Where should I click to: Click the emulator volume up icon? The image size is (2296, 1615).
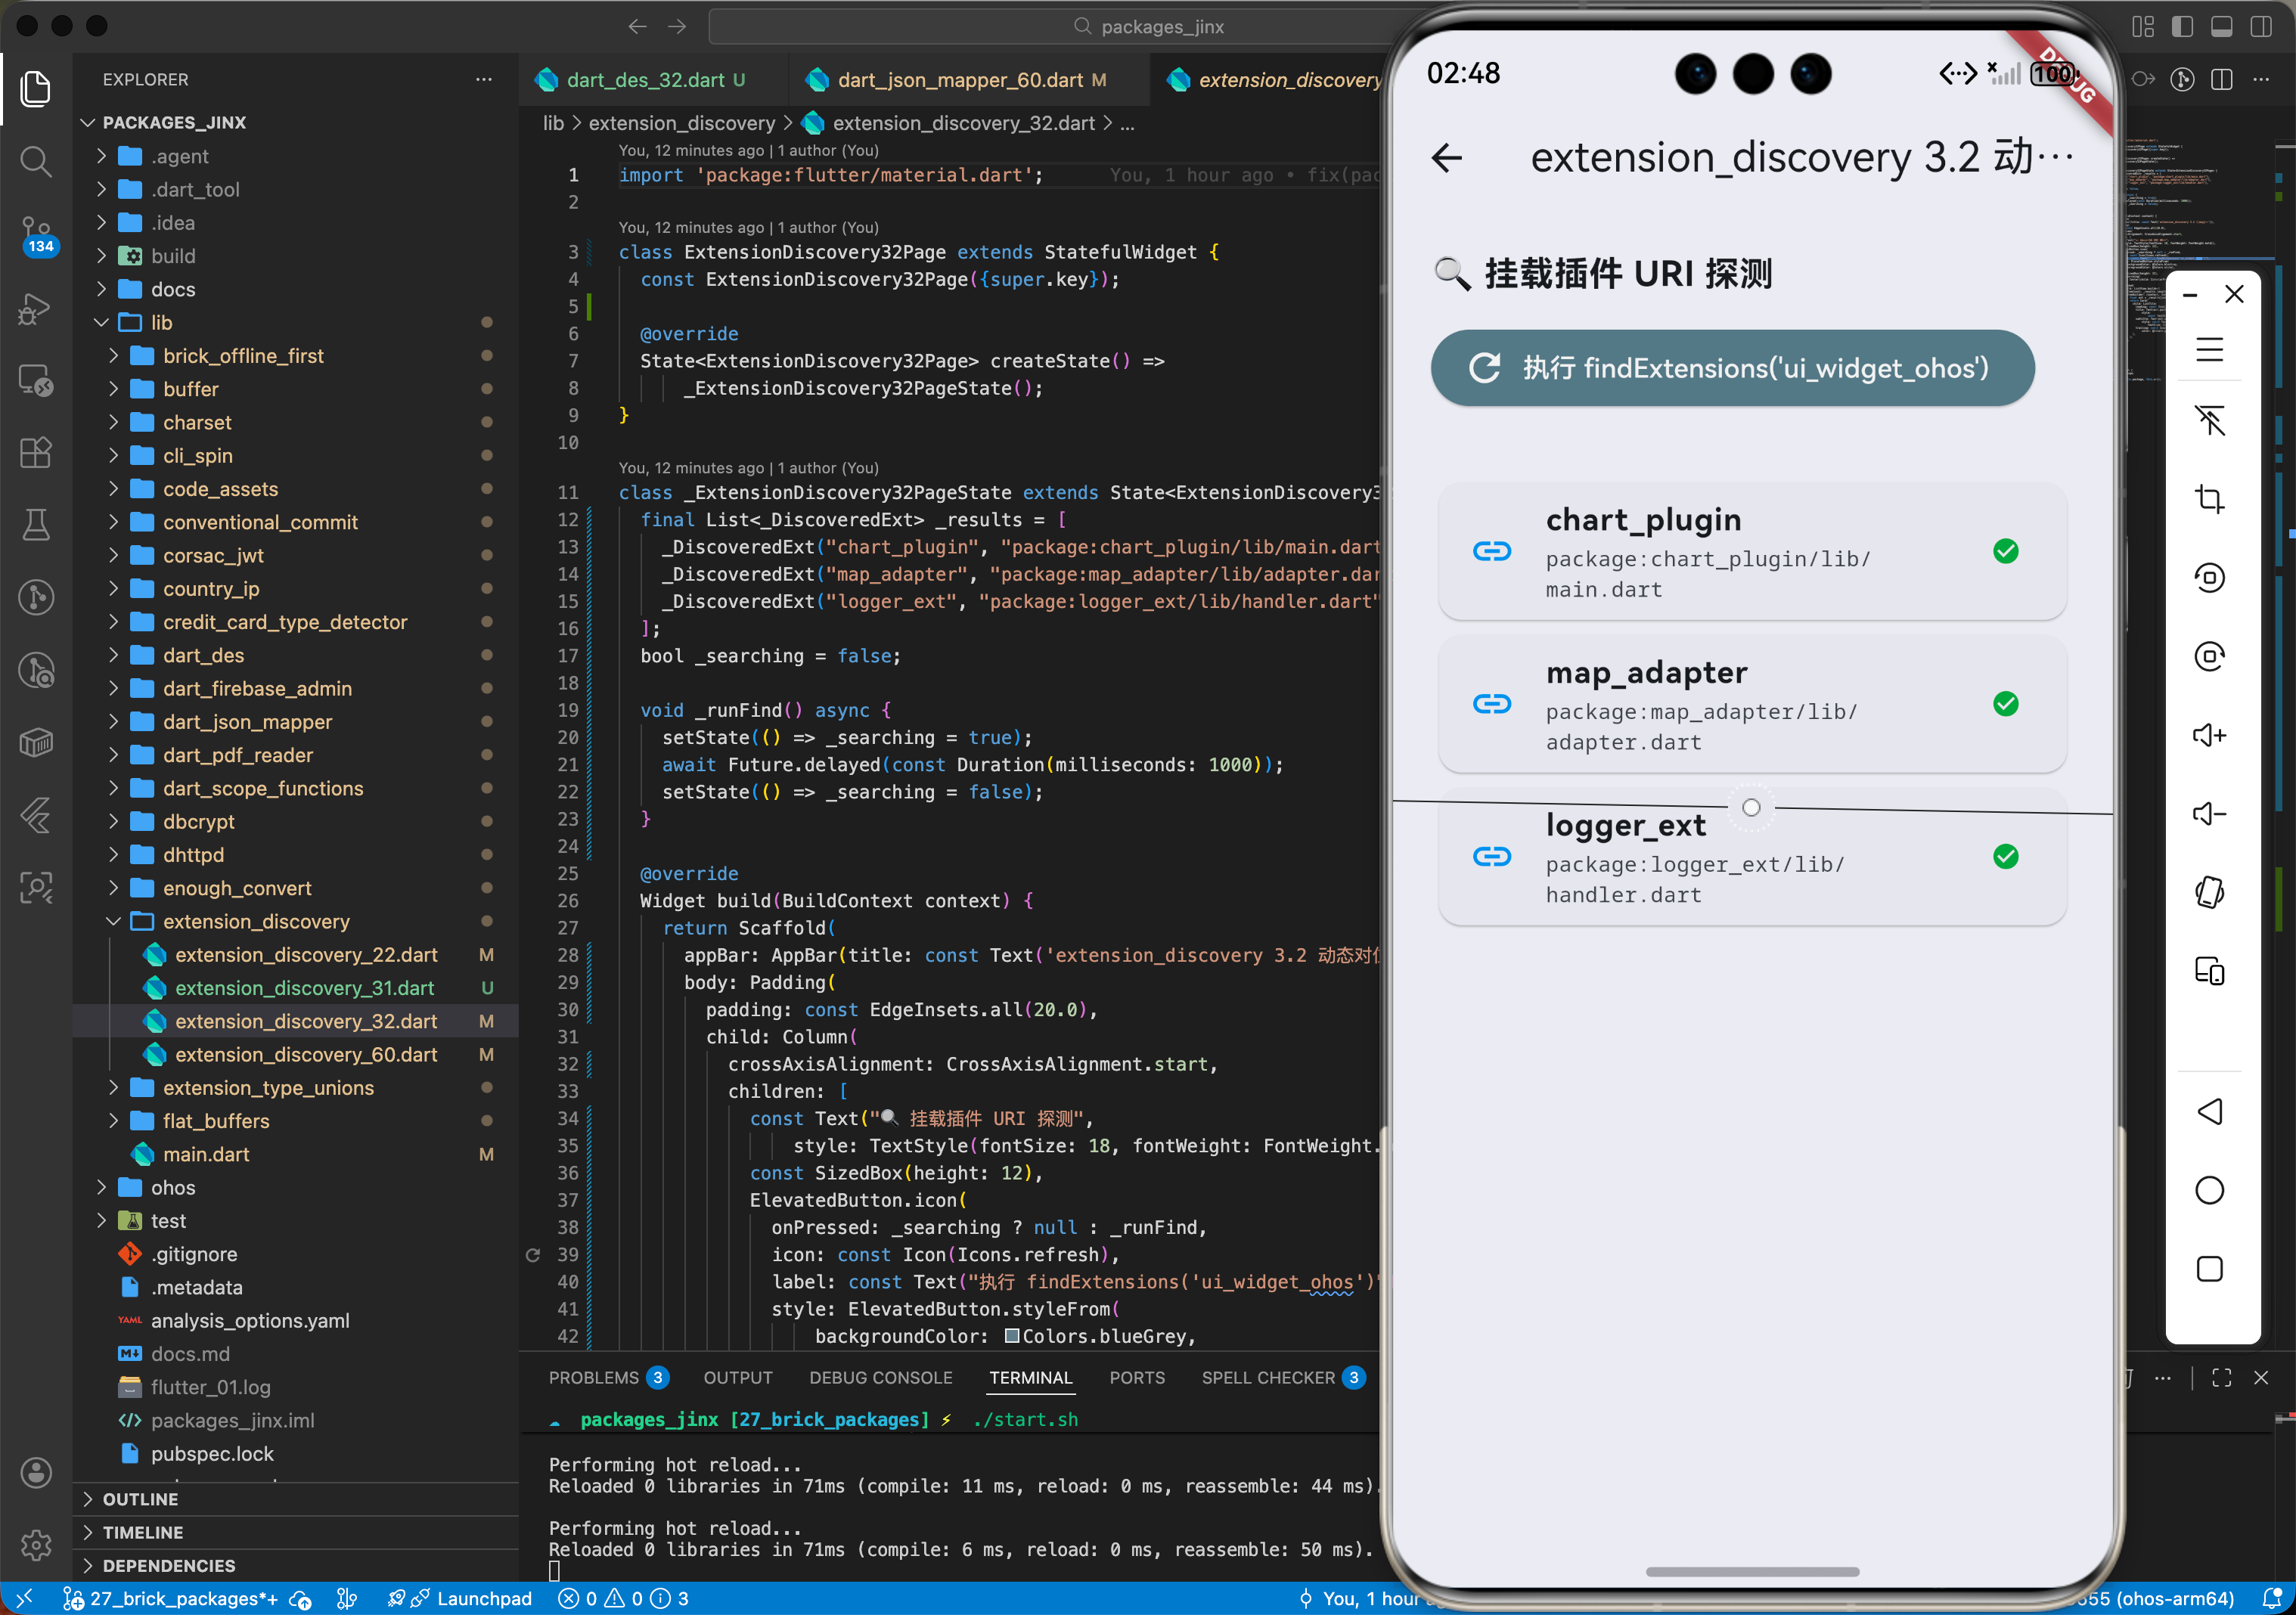tap(2208, 735)
